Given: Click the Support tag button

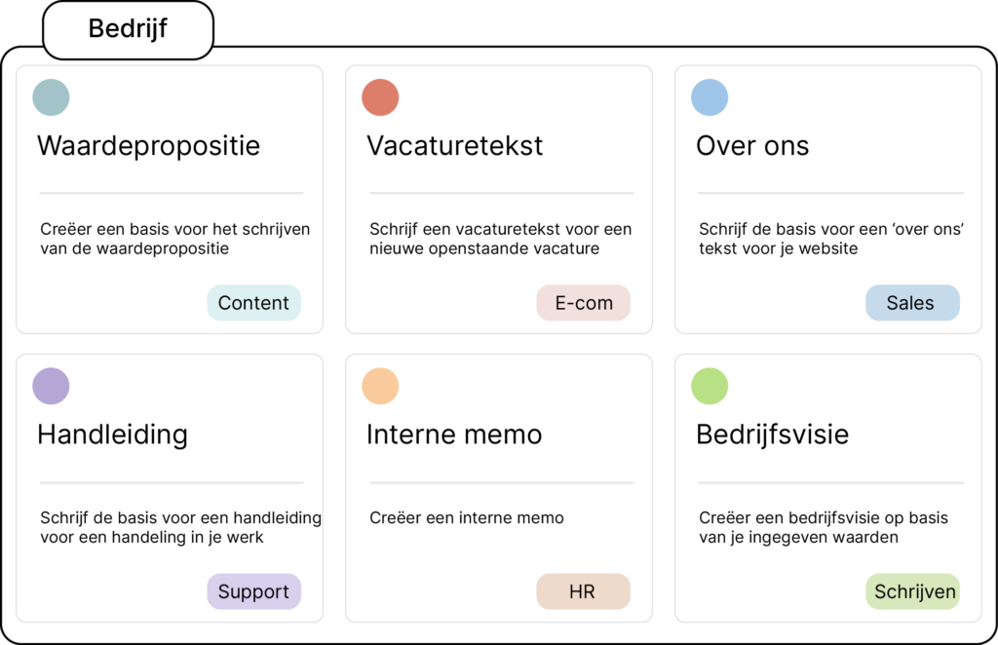Looking at the screenshot, I should point(253,591).
